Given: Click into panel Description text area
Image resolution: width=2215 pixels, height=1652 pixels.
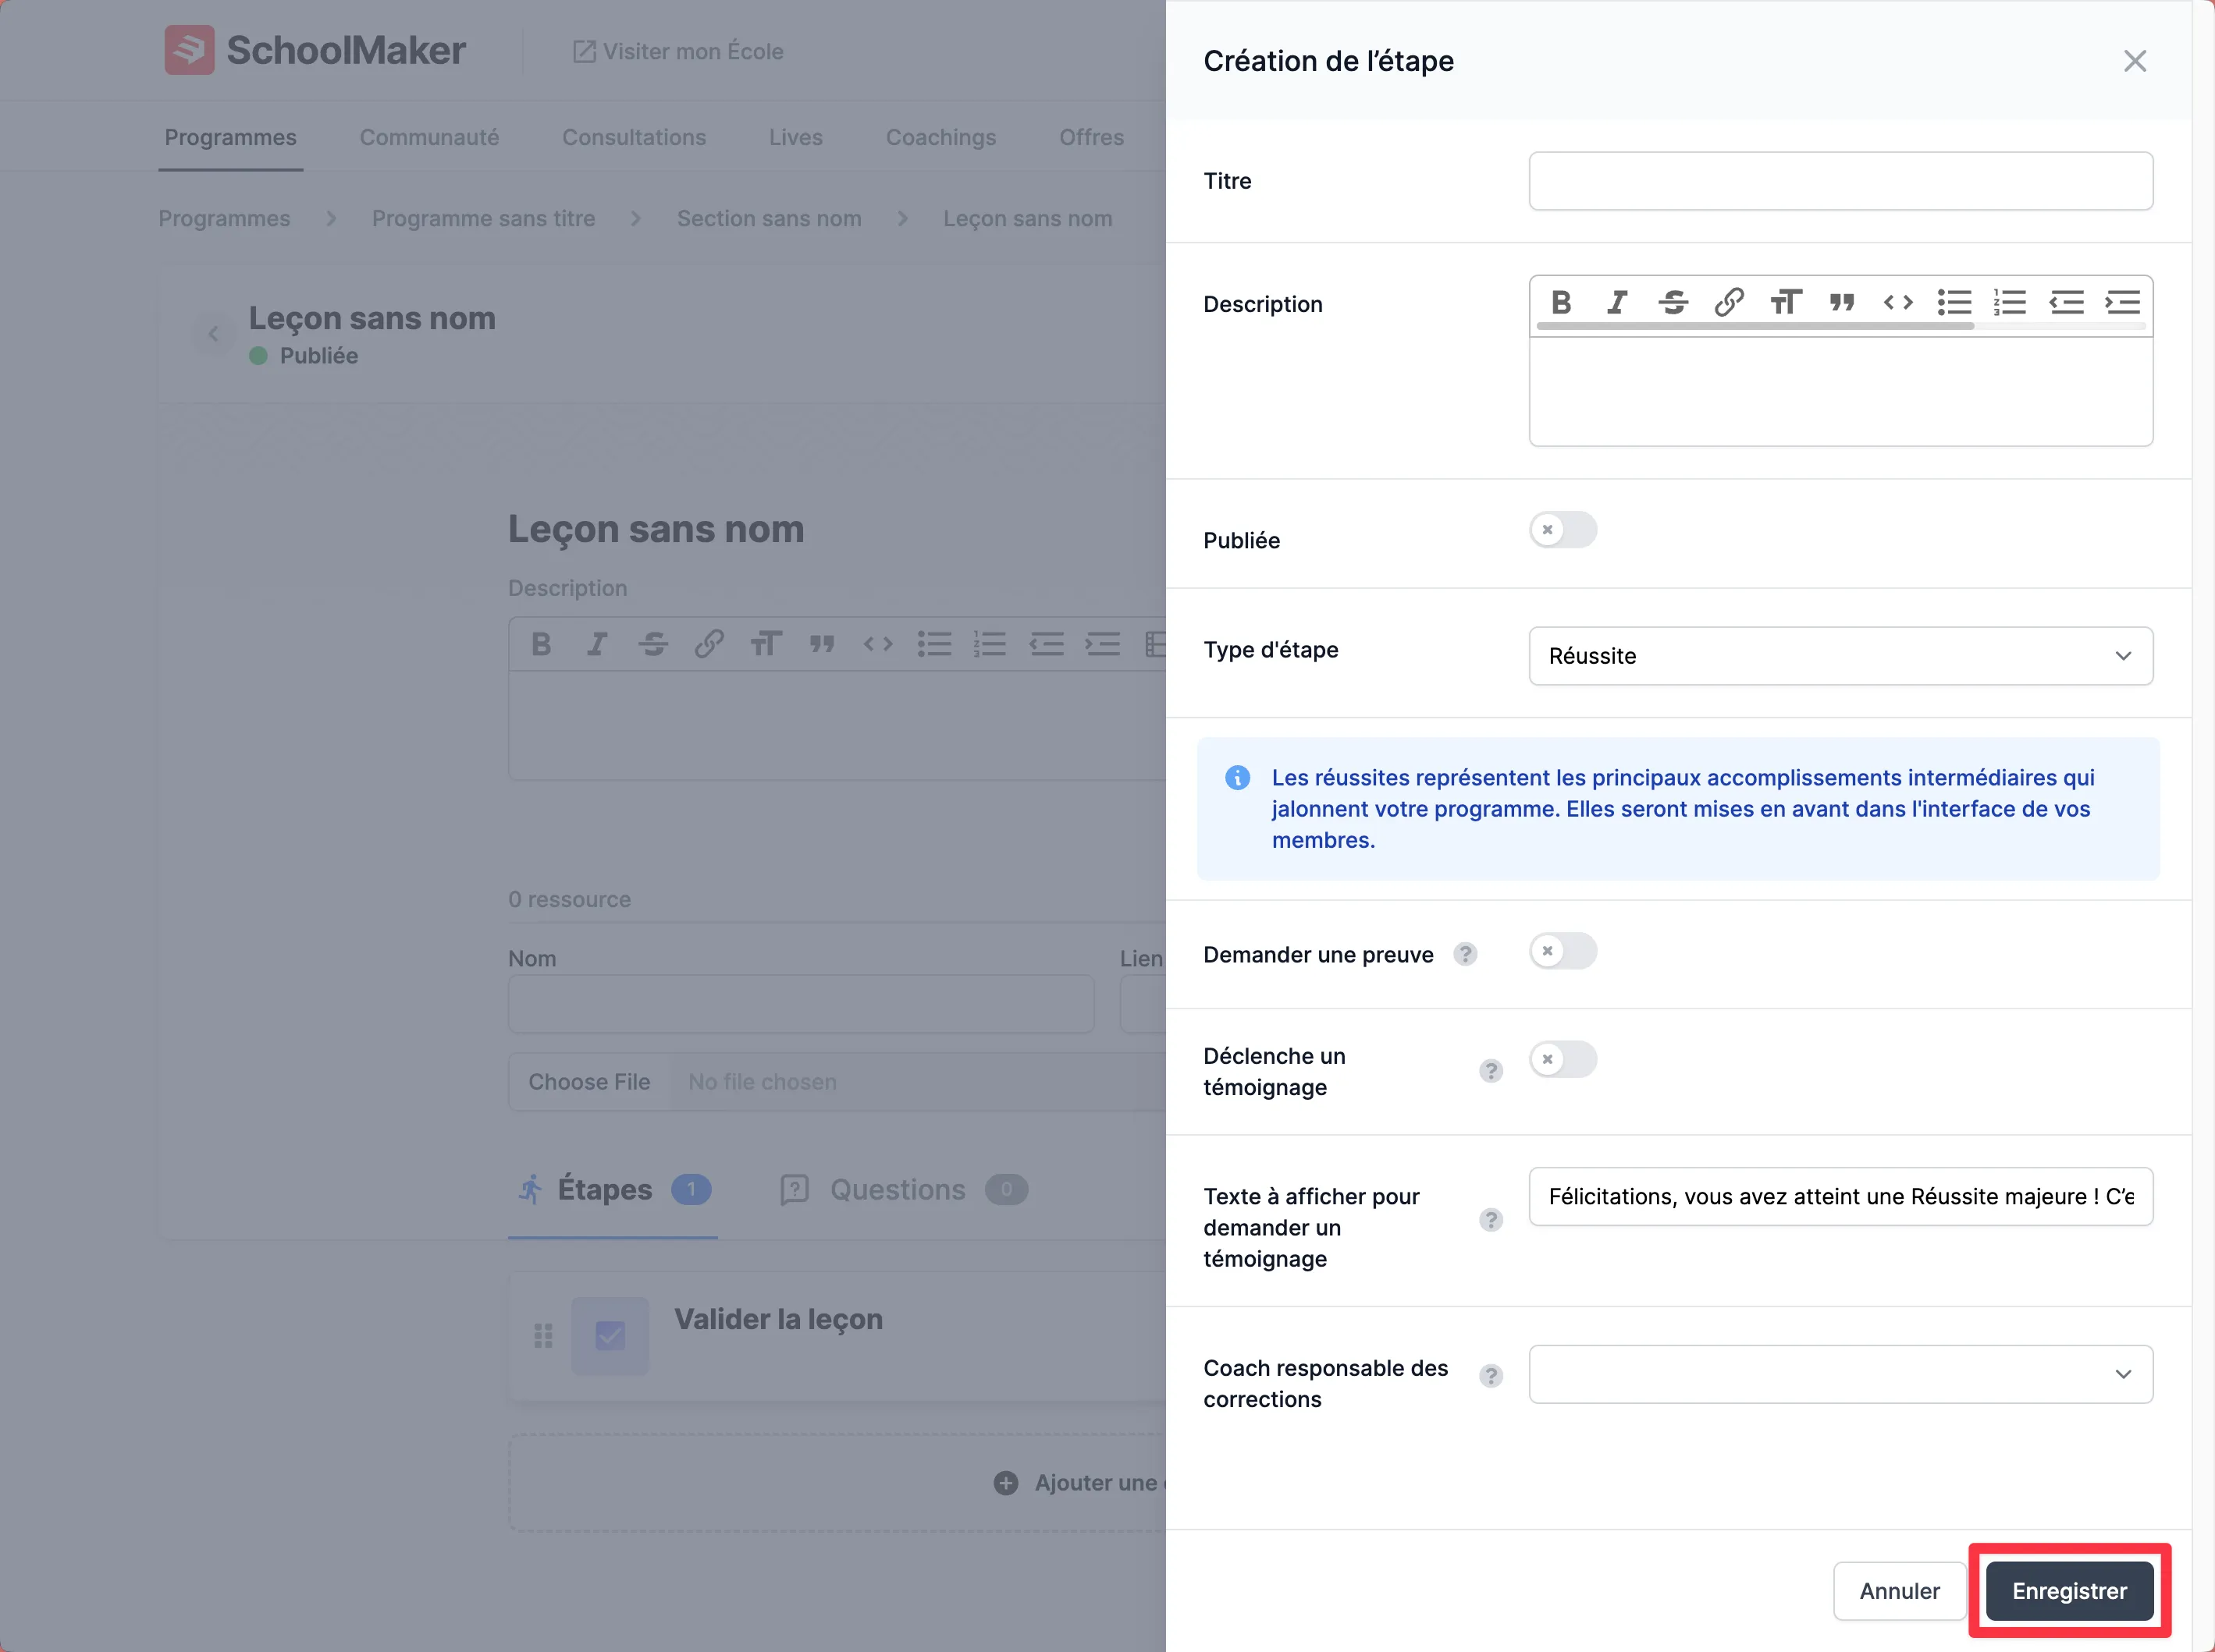Looking at the screenshot, I should click(1841, 392).
